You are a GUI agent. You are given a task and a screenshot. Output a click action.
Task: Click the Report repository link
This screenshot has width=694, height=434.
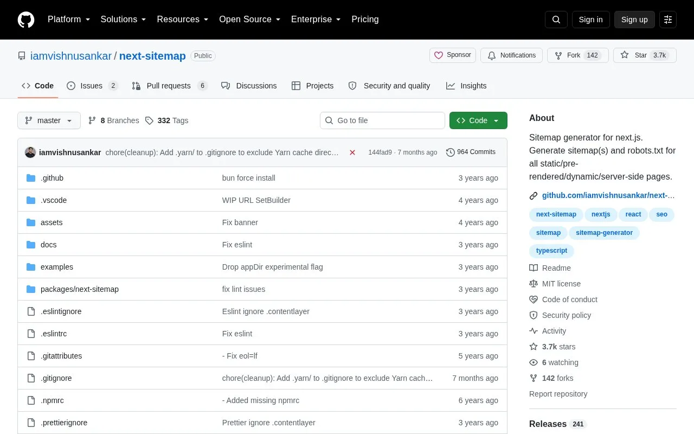click(558, 394)
